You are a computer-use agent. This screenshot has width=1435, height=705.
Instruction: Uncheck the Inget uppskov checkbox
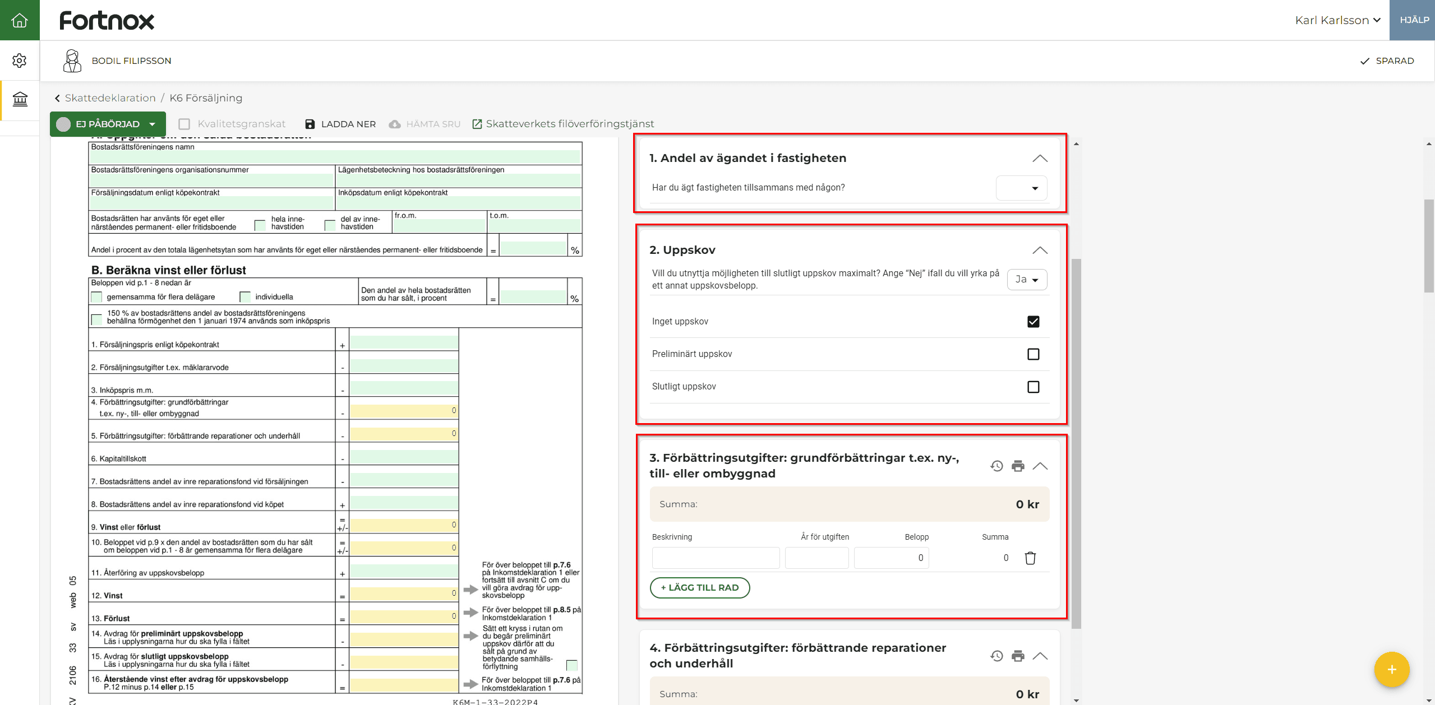(x=1033, y=322)
